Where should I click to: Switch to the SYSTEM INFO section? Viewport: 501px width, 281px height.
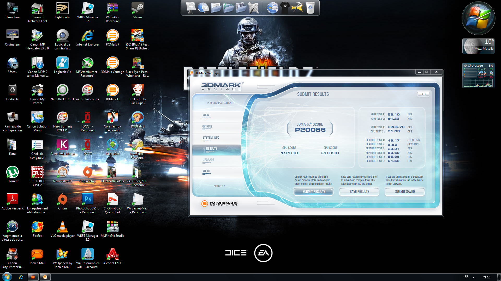pyautogui.click(x=211, y=138)
